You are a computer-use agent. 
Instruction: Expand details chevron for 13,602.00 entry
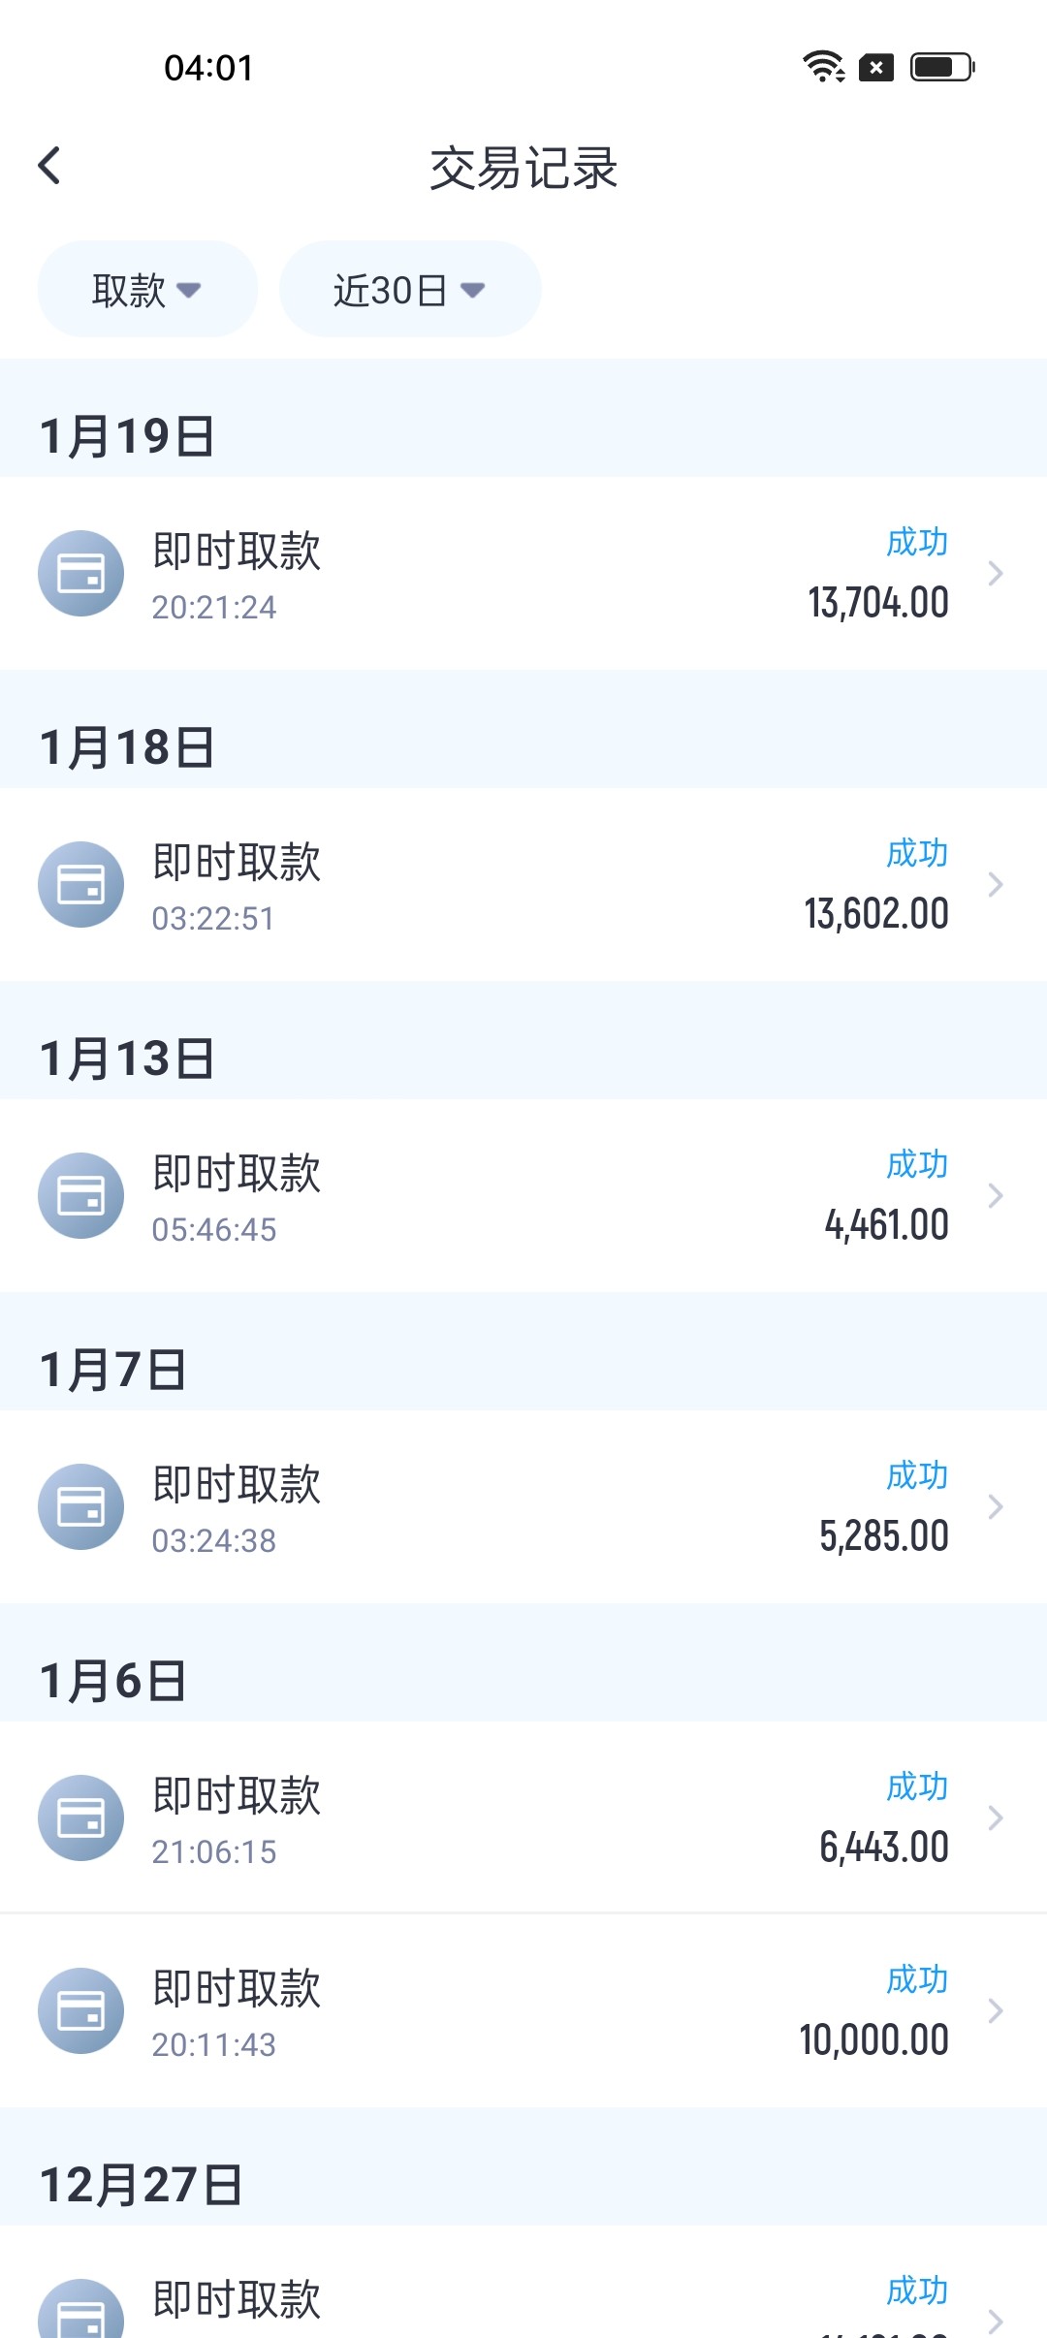point(995,885)
